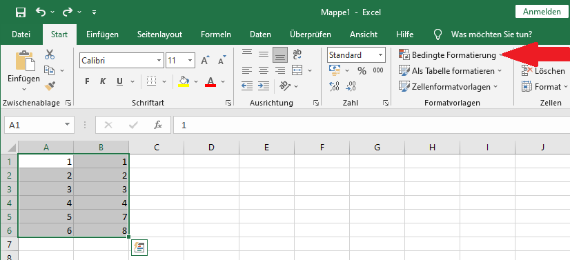The image size is (570, 260).
Task: Open the insert function fx button
Action: click(x=158, y=126)
